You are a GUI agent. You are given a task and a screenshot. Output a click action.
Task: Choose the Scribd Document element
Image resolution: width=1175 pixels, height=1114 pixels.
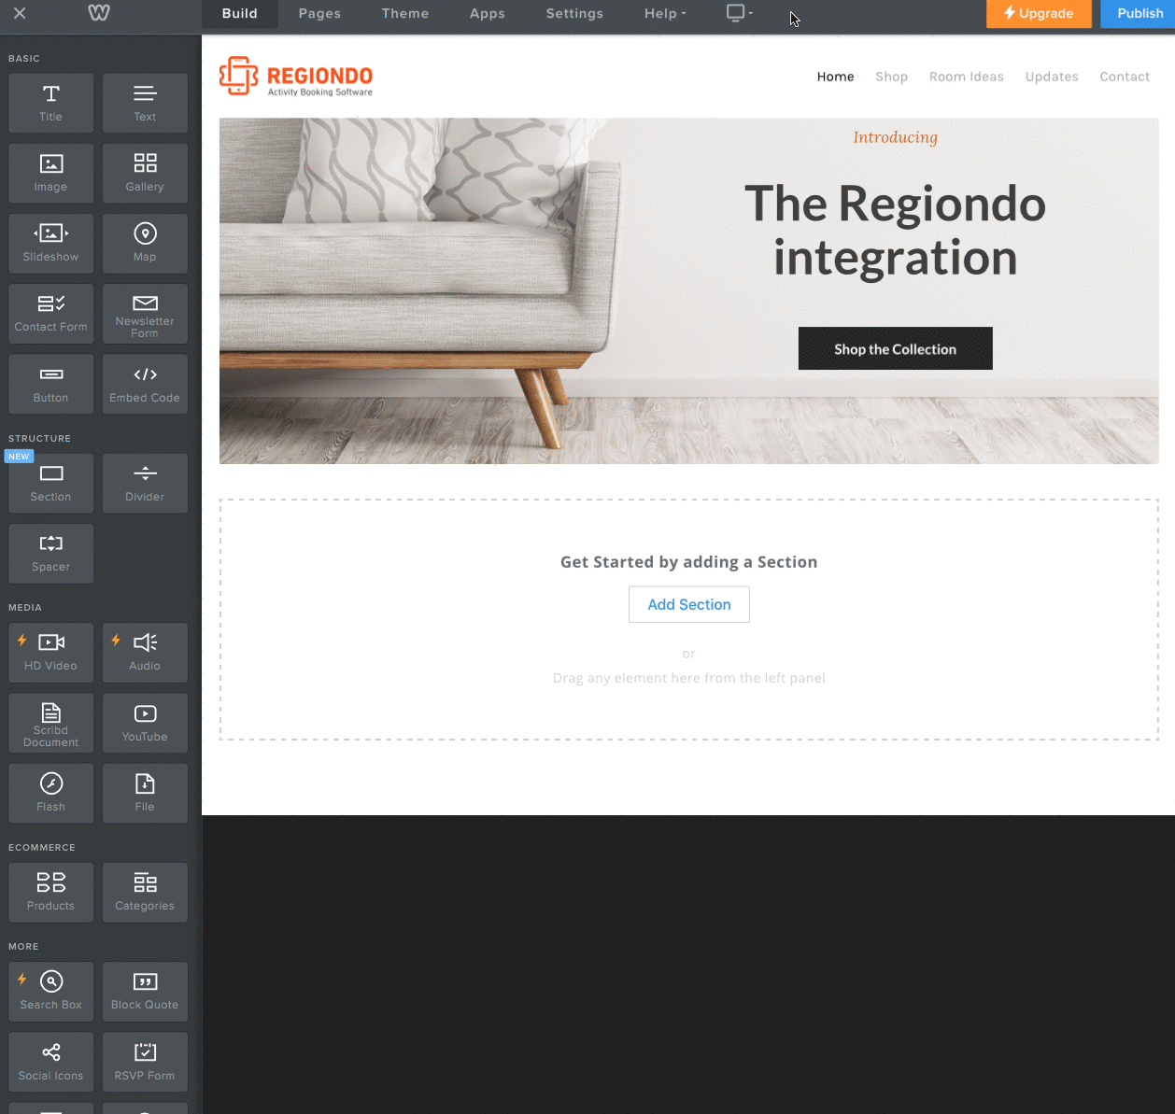(x=51, y=723)
